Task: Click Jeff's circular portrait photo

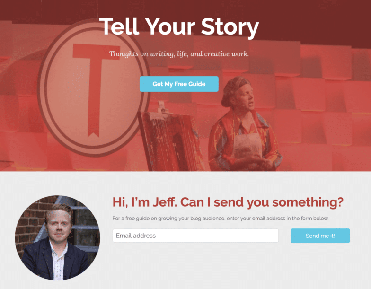Action: [58, 237]
